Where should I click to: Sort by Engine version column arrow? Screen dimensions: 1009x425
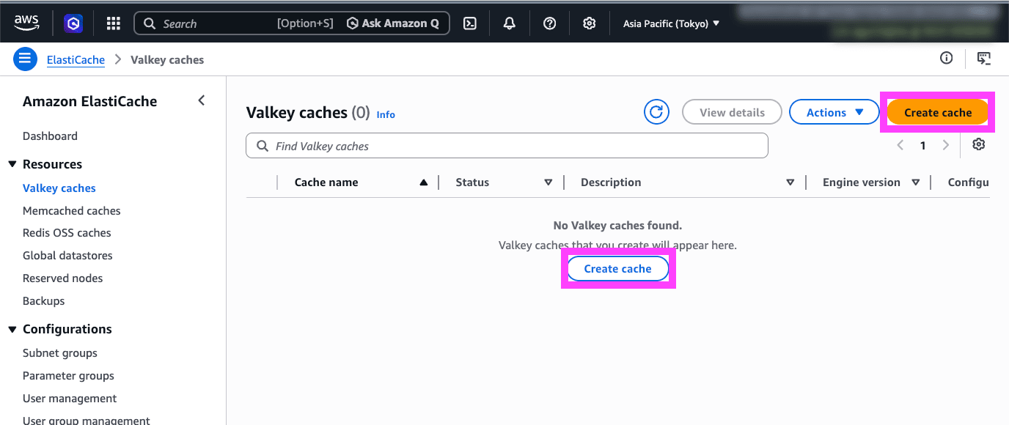(x=915, y=182)
